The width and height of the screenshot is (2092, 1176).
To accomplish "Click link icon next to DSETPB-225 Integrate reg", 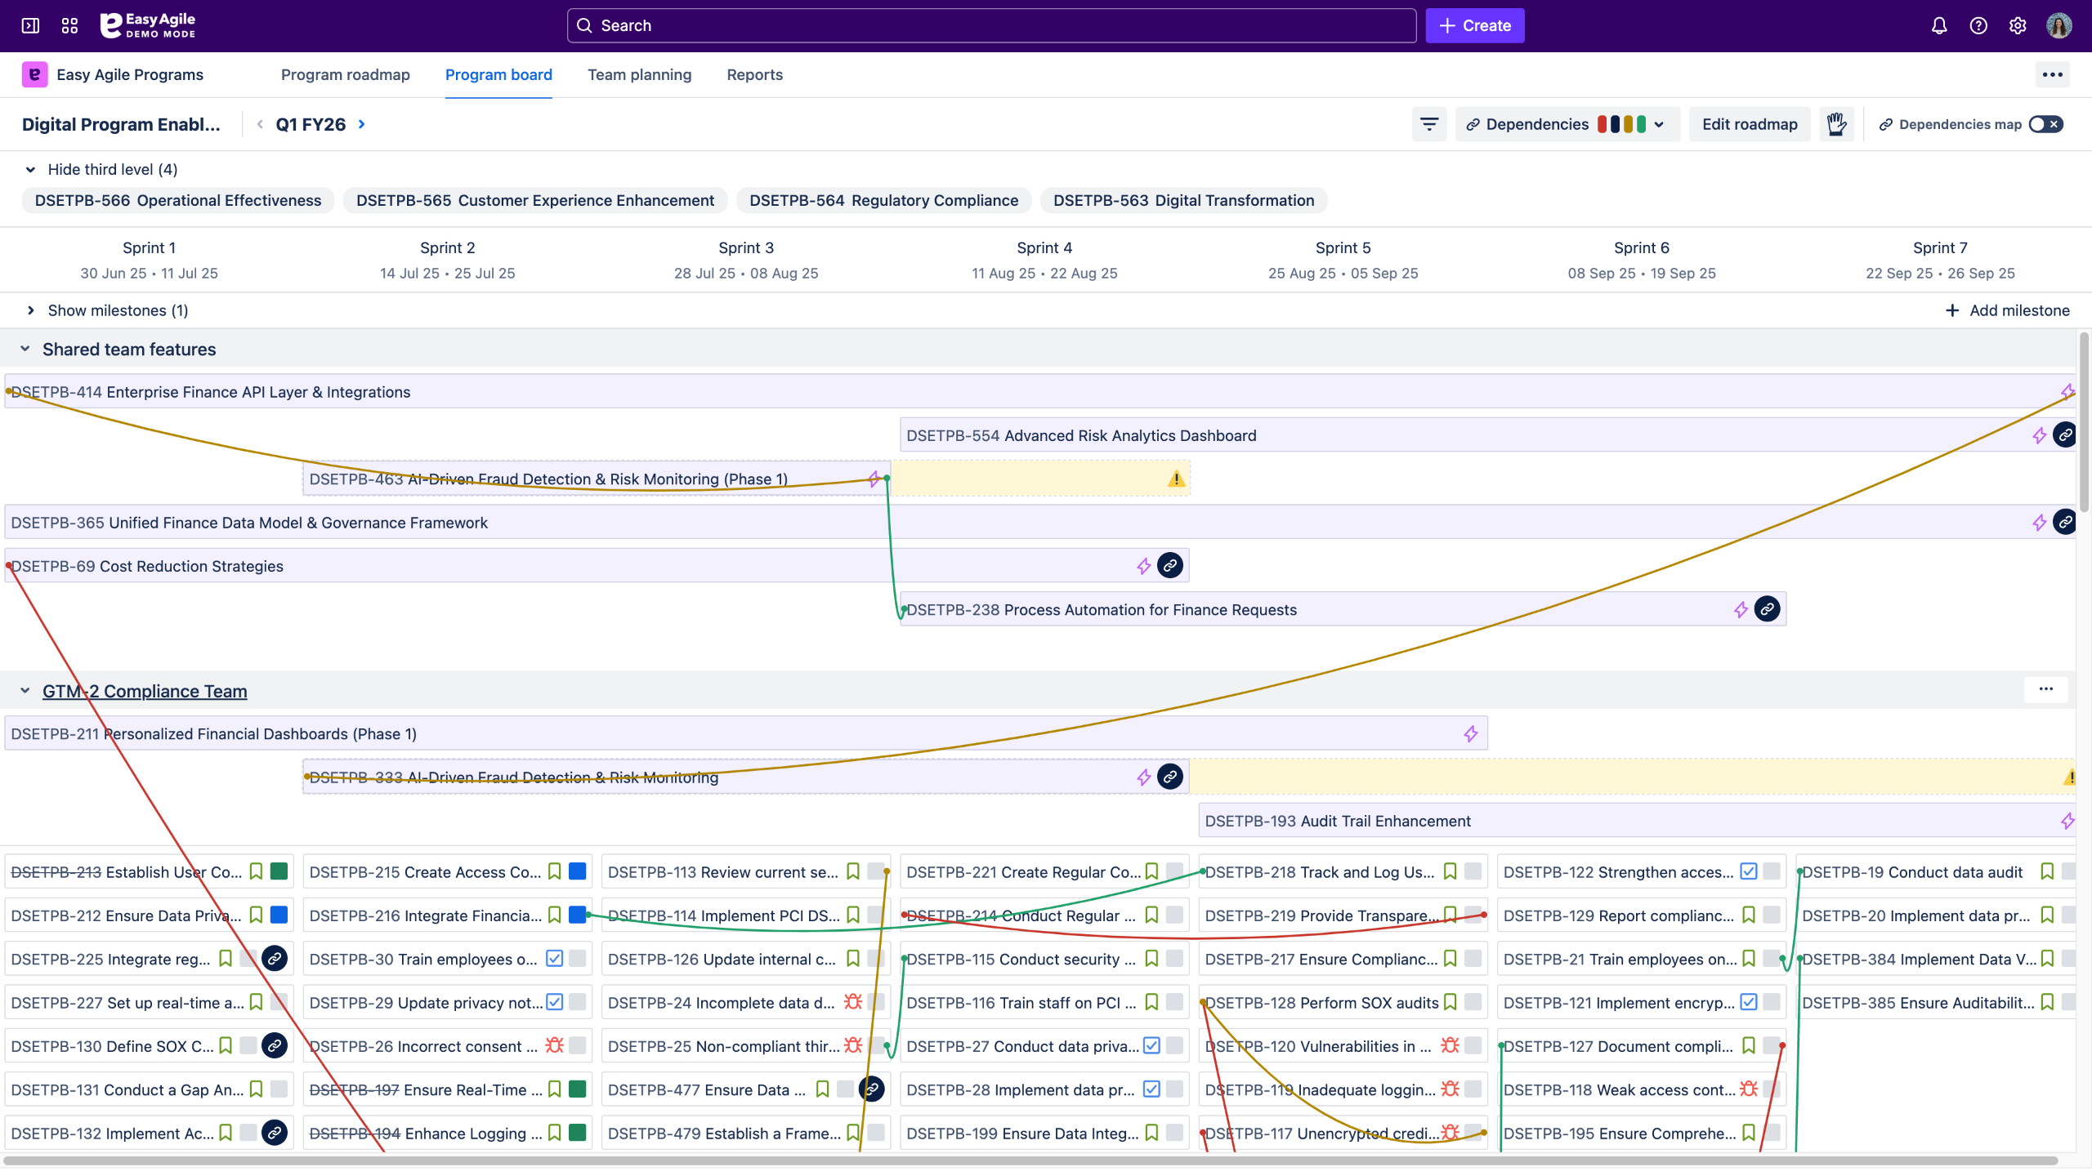I will 275,959.
